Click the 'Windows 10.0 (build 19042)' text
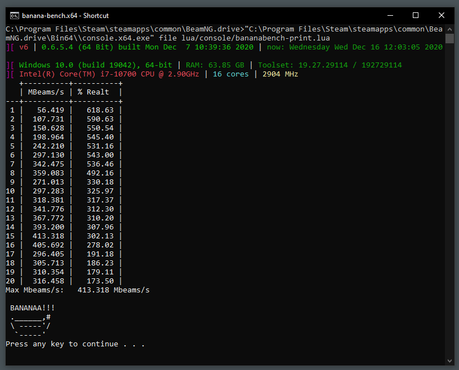This screenshot has height=370, width=459. pos(79,65)
